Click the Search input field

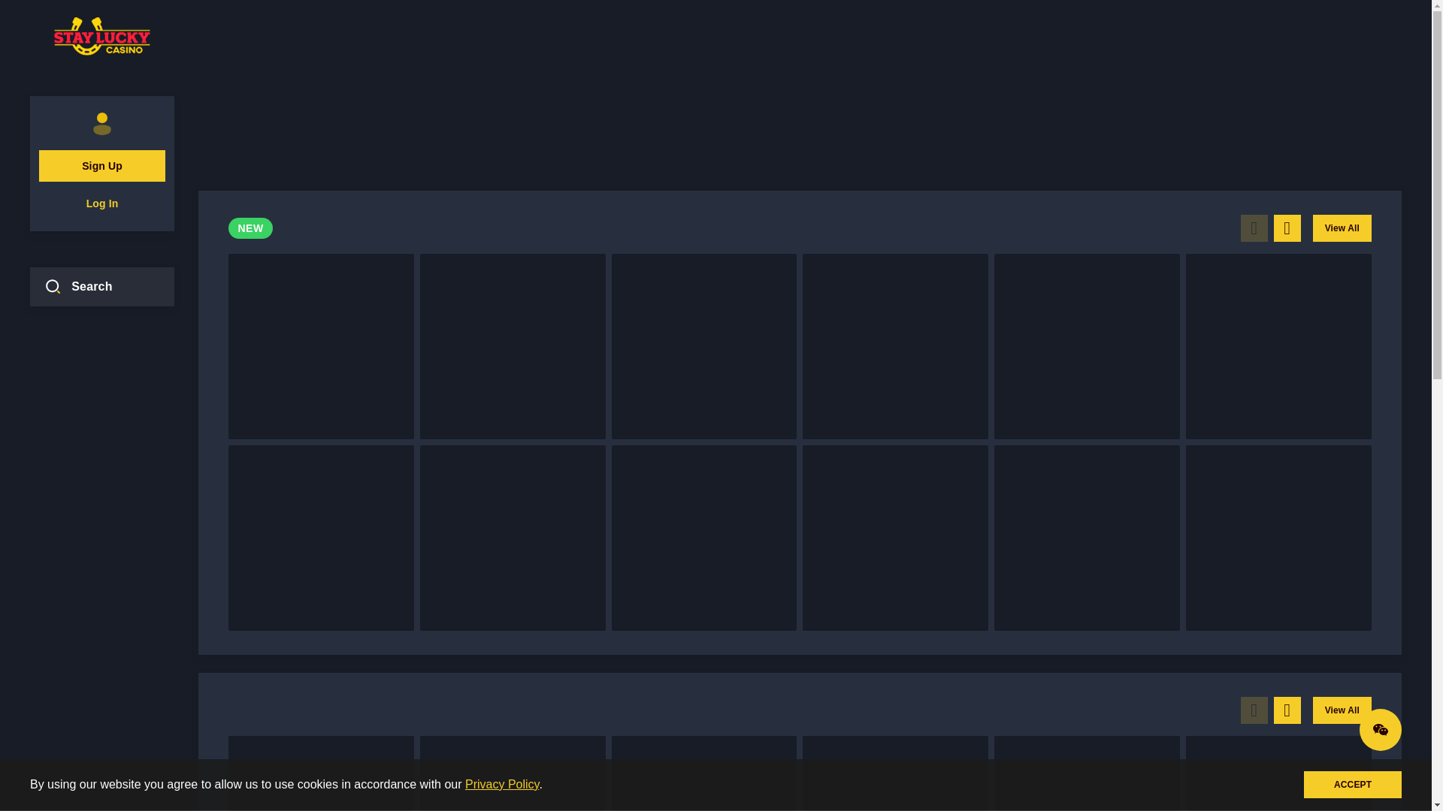coord(102,287)
